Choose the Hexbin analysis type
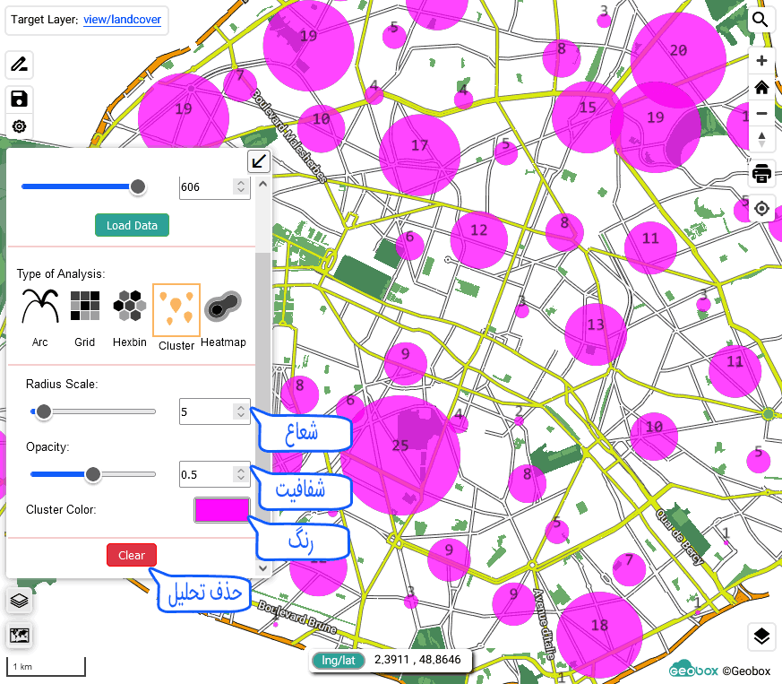The width and height of the screenshot is (782, 684). point(130,307)
